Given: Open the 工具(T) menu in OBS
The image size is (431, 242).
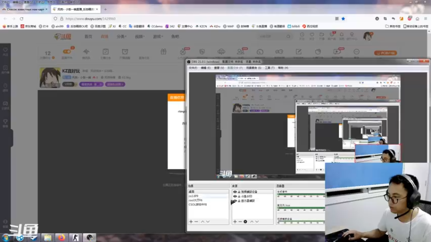Looking at the screenshot, I should coord(269,68).
